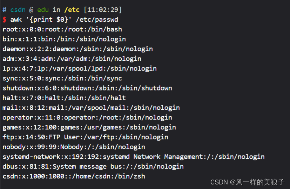Click the games user output line
The height and width of the screenshot is (189, 290).
click(x=89, y=127)
